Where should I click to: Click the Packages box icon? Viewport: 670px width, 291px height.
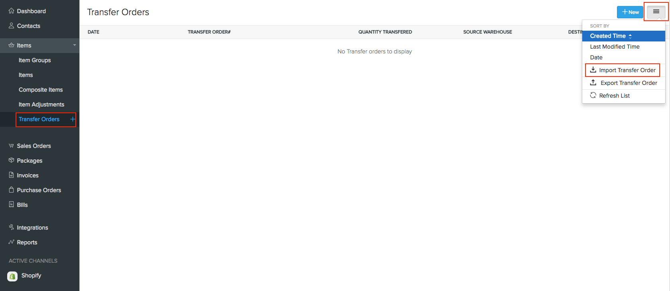(11, 160)
